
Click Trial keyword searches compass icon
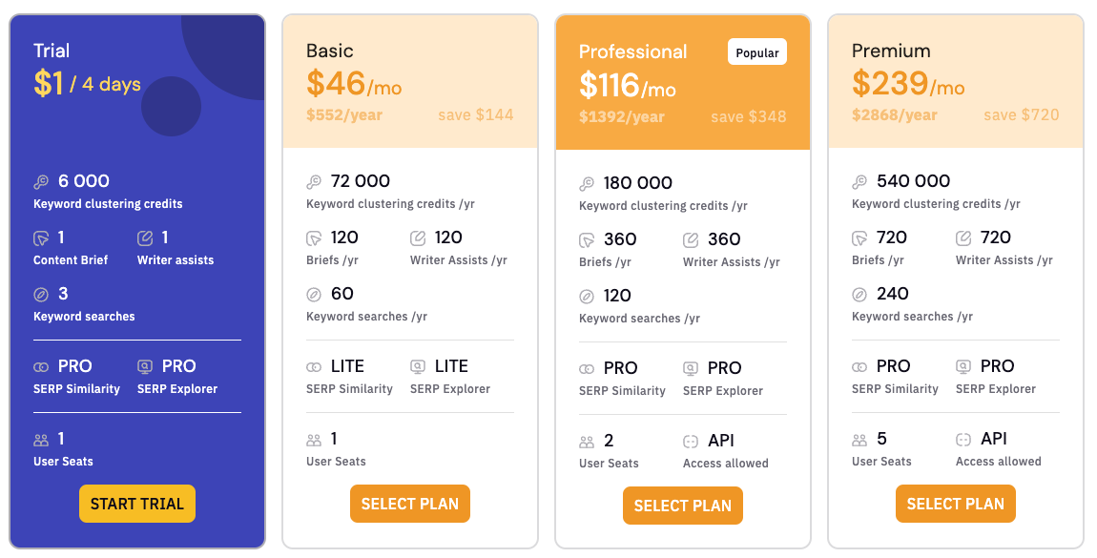pyautogui.click(x=41, y=294)
